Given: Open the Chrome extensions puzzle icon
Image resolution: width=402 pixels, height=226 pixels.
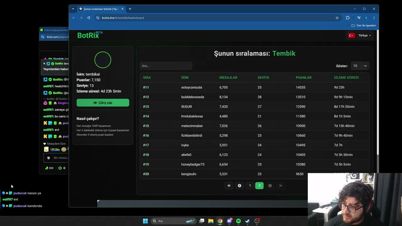Looking at the screenshot, I should (348, 18).
